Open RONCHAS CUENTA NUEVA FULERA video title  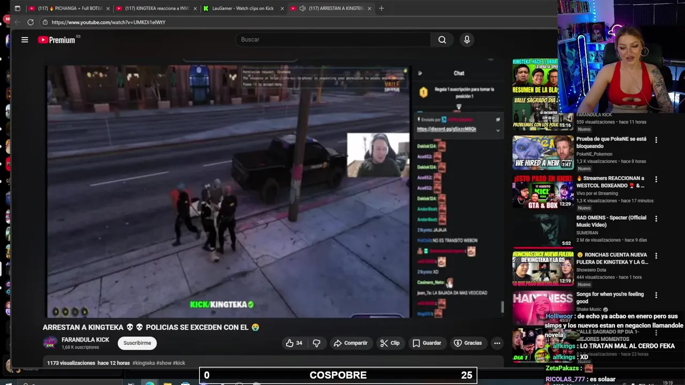[612, 258]
